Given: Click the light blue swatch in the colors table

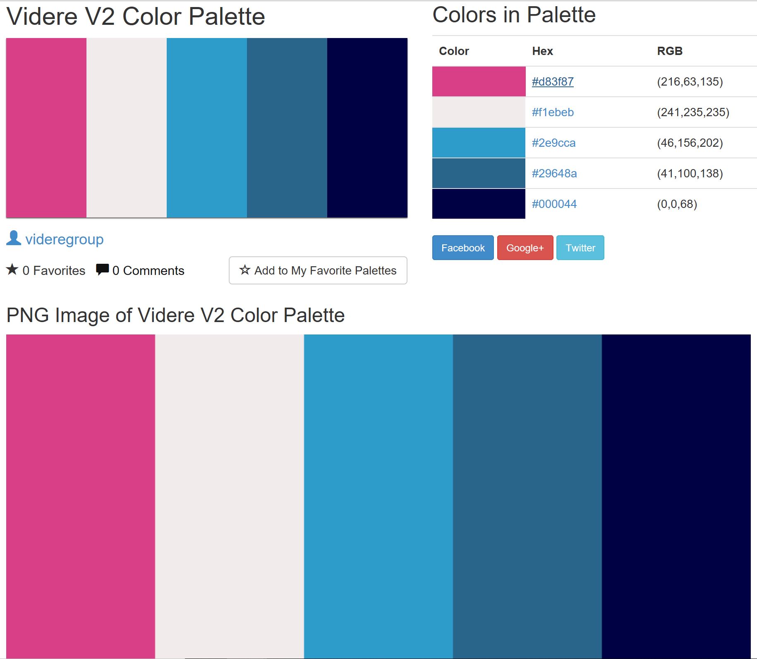Looking at the screenshot, I should tap(479, 143).
